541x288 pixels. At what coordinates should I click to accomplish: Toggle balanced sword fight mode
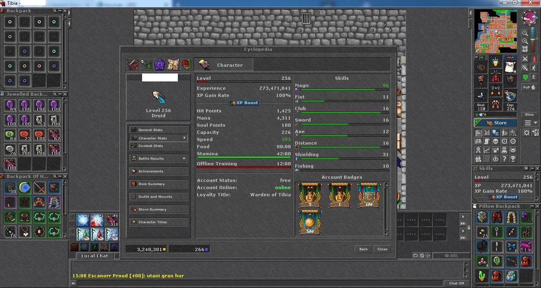pos(525,68)
